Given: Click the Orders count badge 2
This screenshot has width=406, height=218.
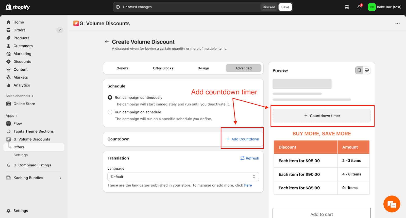Looking at the screenshot, I should pyautogui.click(x=60, y=30).
